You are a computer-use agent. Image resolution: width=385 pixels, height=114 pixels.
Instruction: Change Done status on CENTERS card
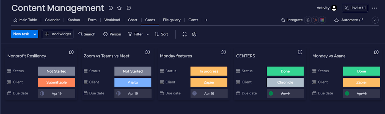(x=285, y=71)
